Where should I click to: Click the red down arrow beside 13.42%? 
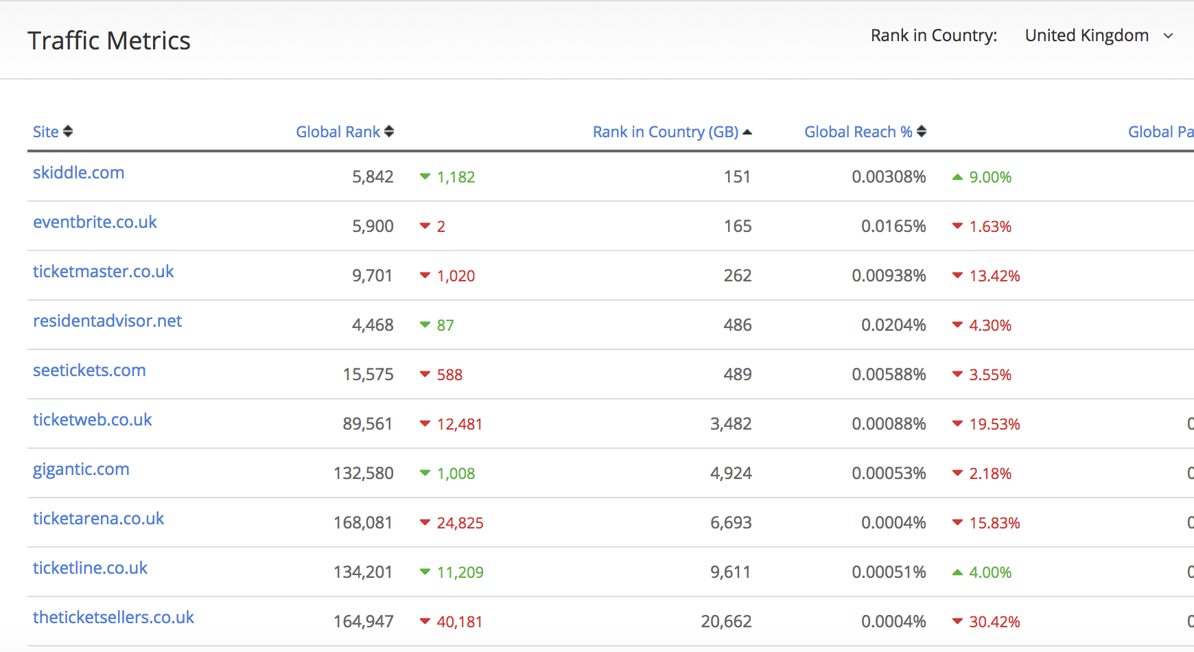point(957,276)
